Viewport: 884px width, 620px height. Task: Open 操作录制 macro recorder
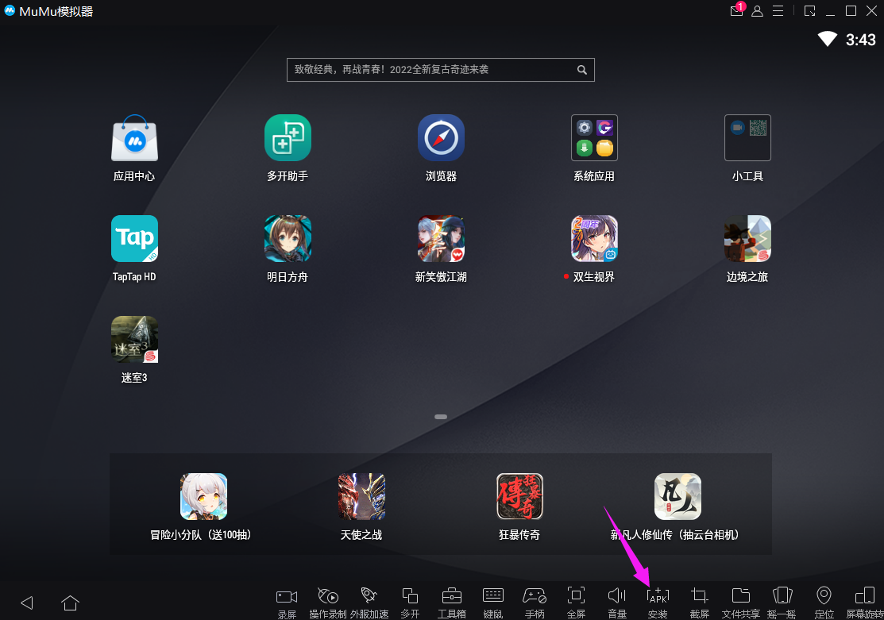coord(327,603)
